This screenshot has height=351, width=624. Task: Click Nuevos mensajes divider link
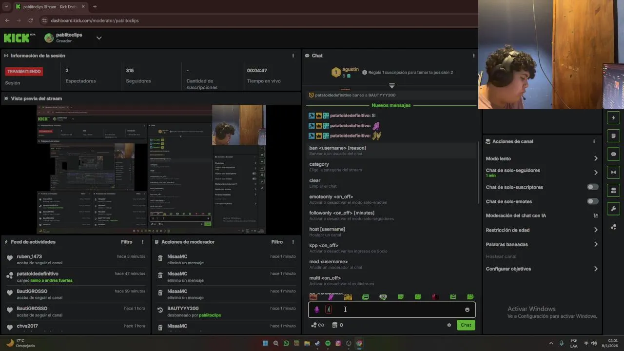click(391, 105)
